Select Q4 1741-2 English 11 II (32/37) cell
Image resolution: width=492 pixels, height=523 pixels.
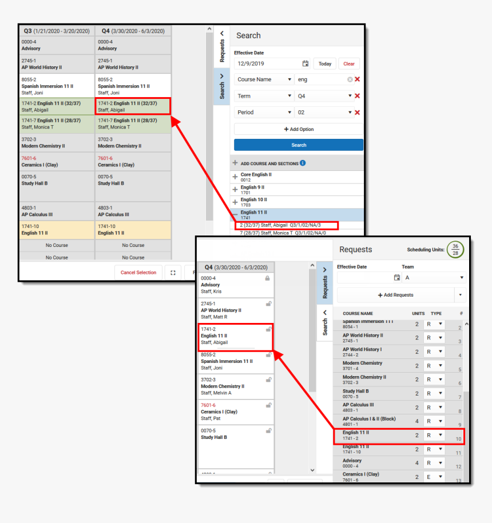[133, 106]
